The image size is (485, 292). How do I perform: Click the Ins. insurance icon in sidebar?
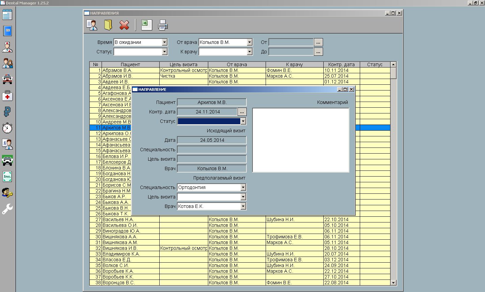click(7, 176)
